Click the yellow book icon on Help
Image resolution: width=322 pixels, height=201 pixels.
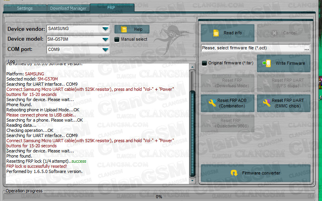pos(124,29)
